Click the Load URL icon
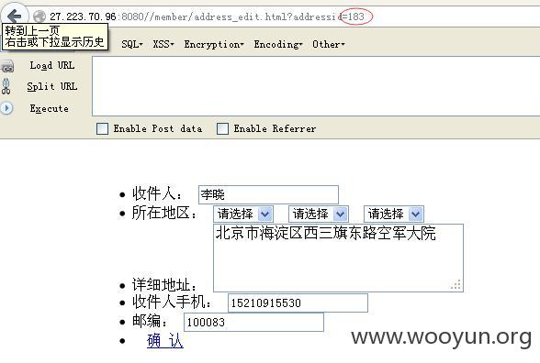The width and height of the screenshot is (540, 363). click(7, 66)
